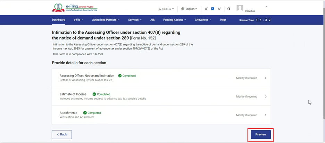Click the user profile avatar
Image resolution: width=325 pixels, height=143 pixels.
pos(240,8)
